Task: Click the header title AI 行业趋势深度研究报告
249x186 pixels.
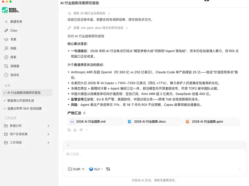Action: [x=80, y=3]
